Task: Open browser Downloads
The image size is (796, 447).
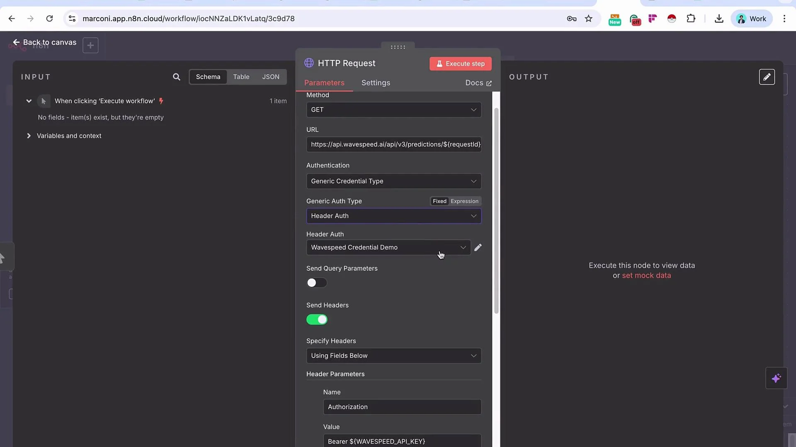Action: (x=719, y=19)
